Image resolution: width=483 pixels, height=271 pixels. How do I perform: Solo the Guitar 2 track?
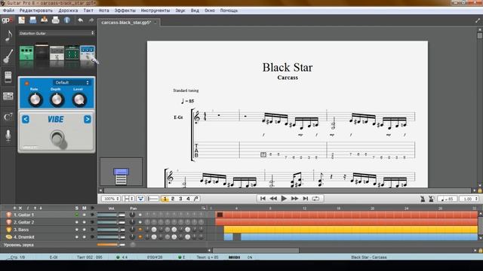coord(77,222)
